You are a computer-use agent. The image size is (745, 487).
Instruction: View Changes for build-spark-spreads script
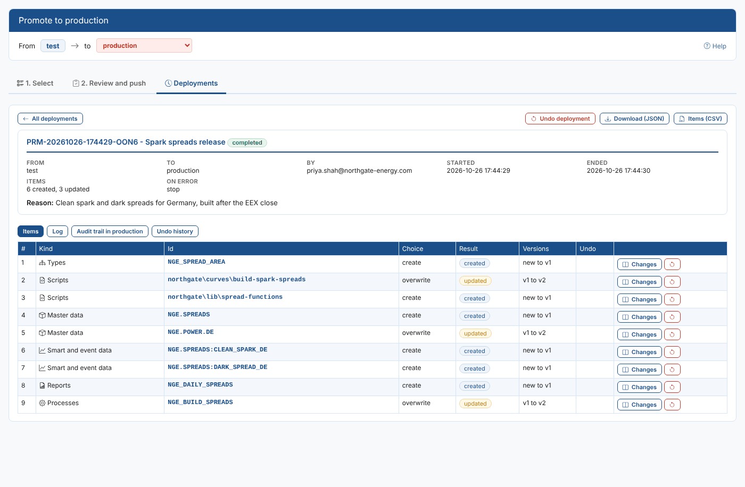click(x=640, y=282)
